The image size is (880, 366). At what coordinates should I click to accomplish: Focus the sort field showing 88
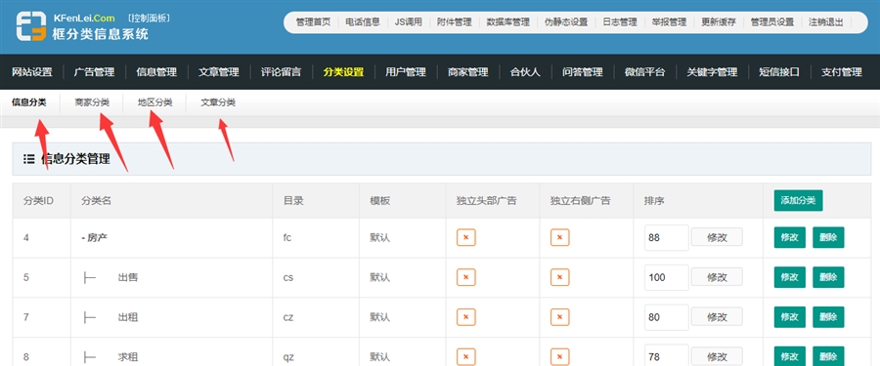pyautogui.click(x=666, y=237)
